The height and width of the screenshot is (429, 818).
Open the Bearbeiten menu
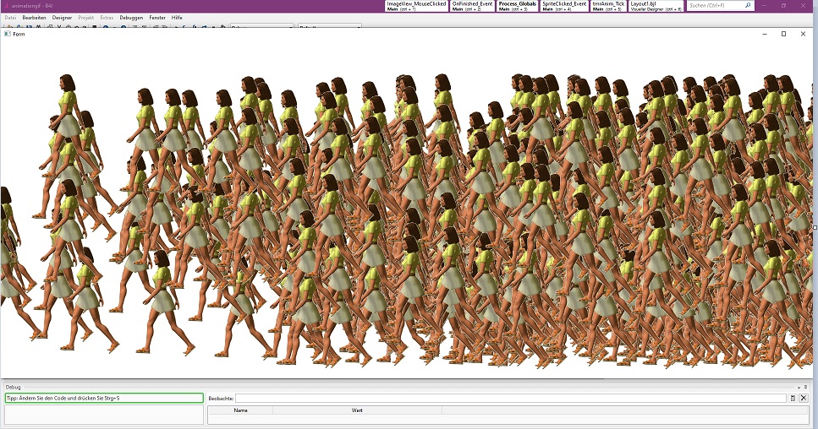pyautogui.click(x=34, y=17)
